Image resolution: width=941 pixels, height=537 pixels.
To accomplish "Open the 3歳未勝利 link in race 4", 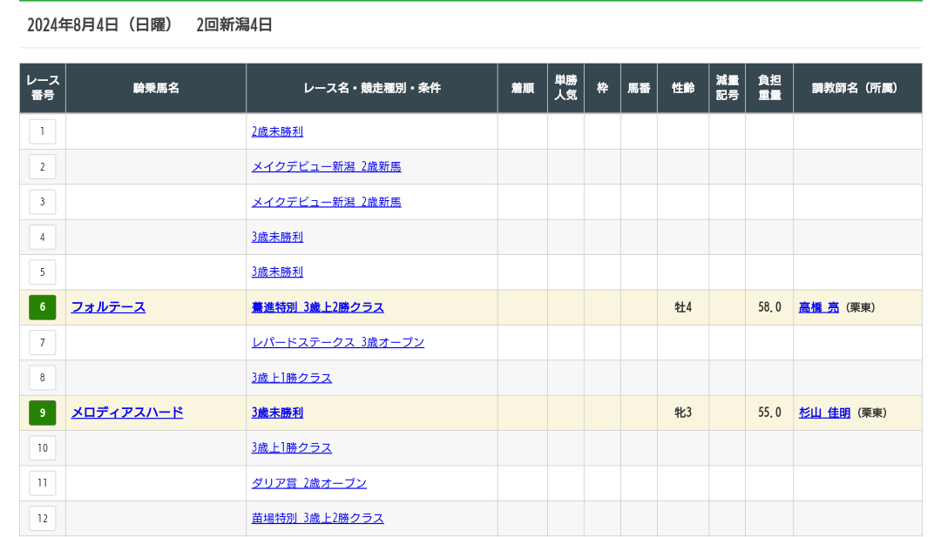I will point(277,237).
